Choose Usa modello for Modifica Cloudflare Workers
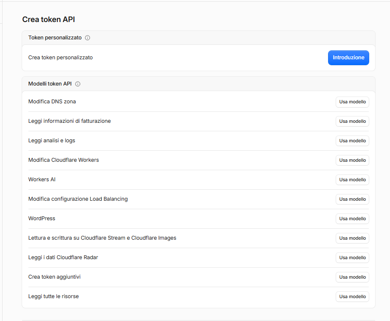This screenshot has height=321, width=390. coord(352,160)
